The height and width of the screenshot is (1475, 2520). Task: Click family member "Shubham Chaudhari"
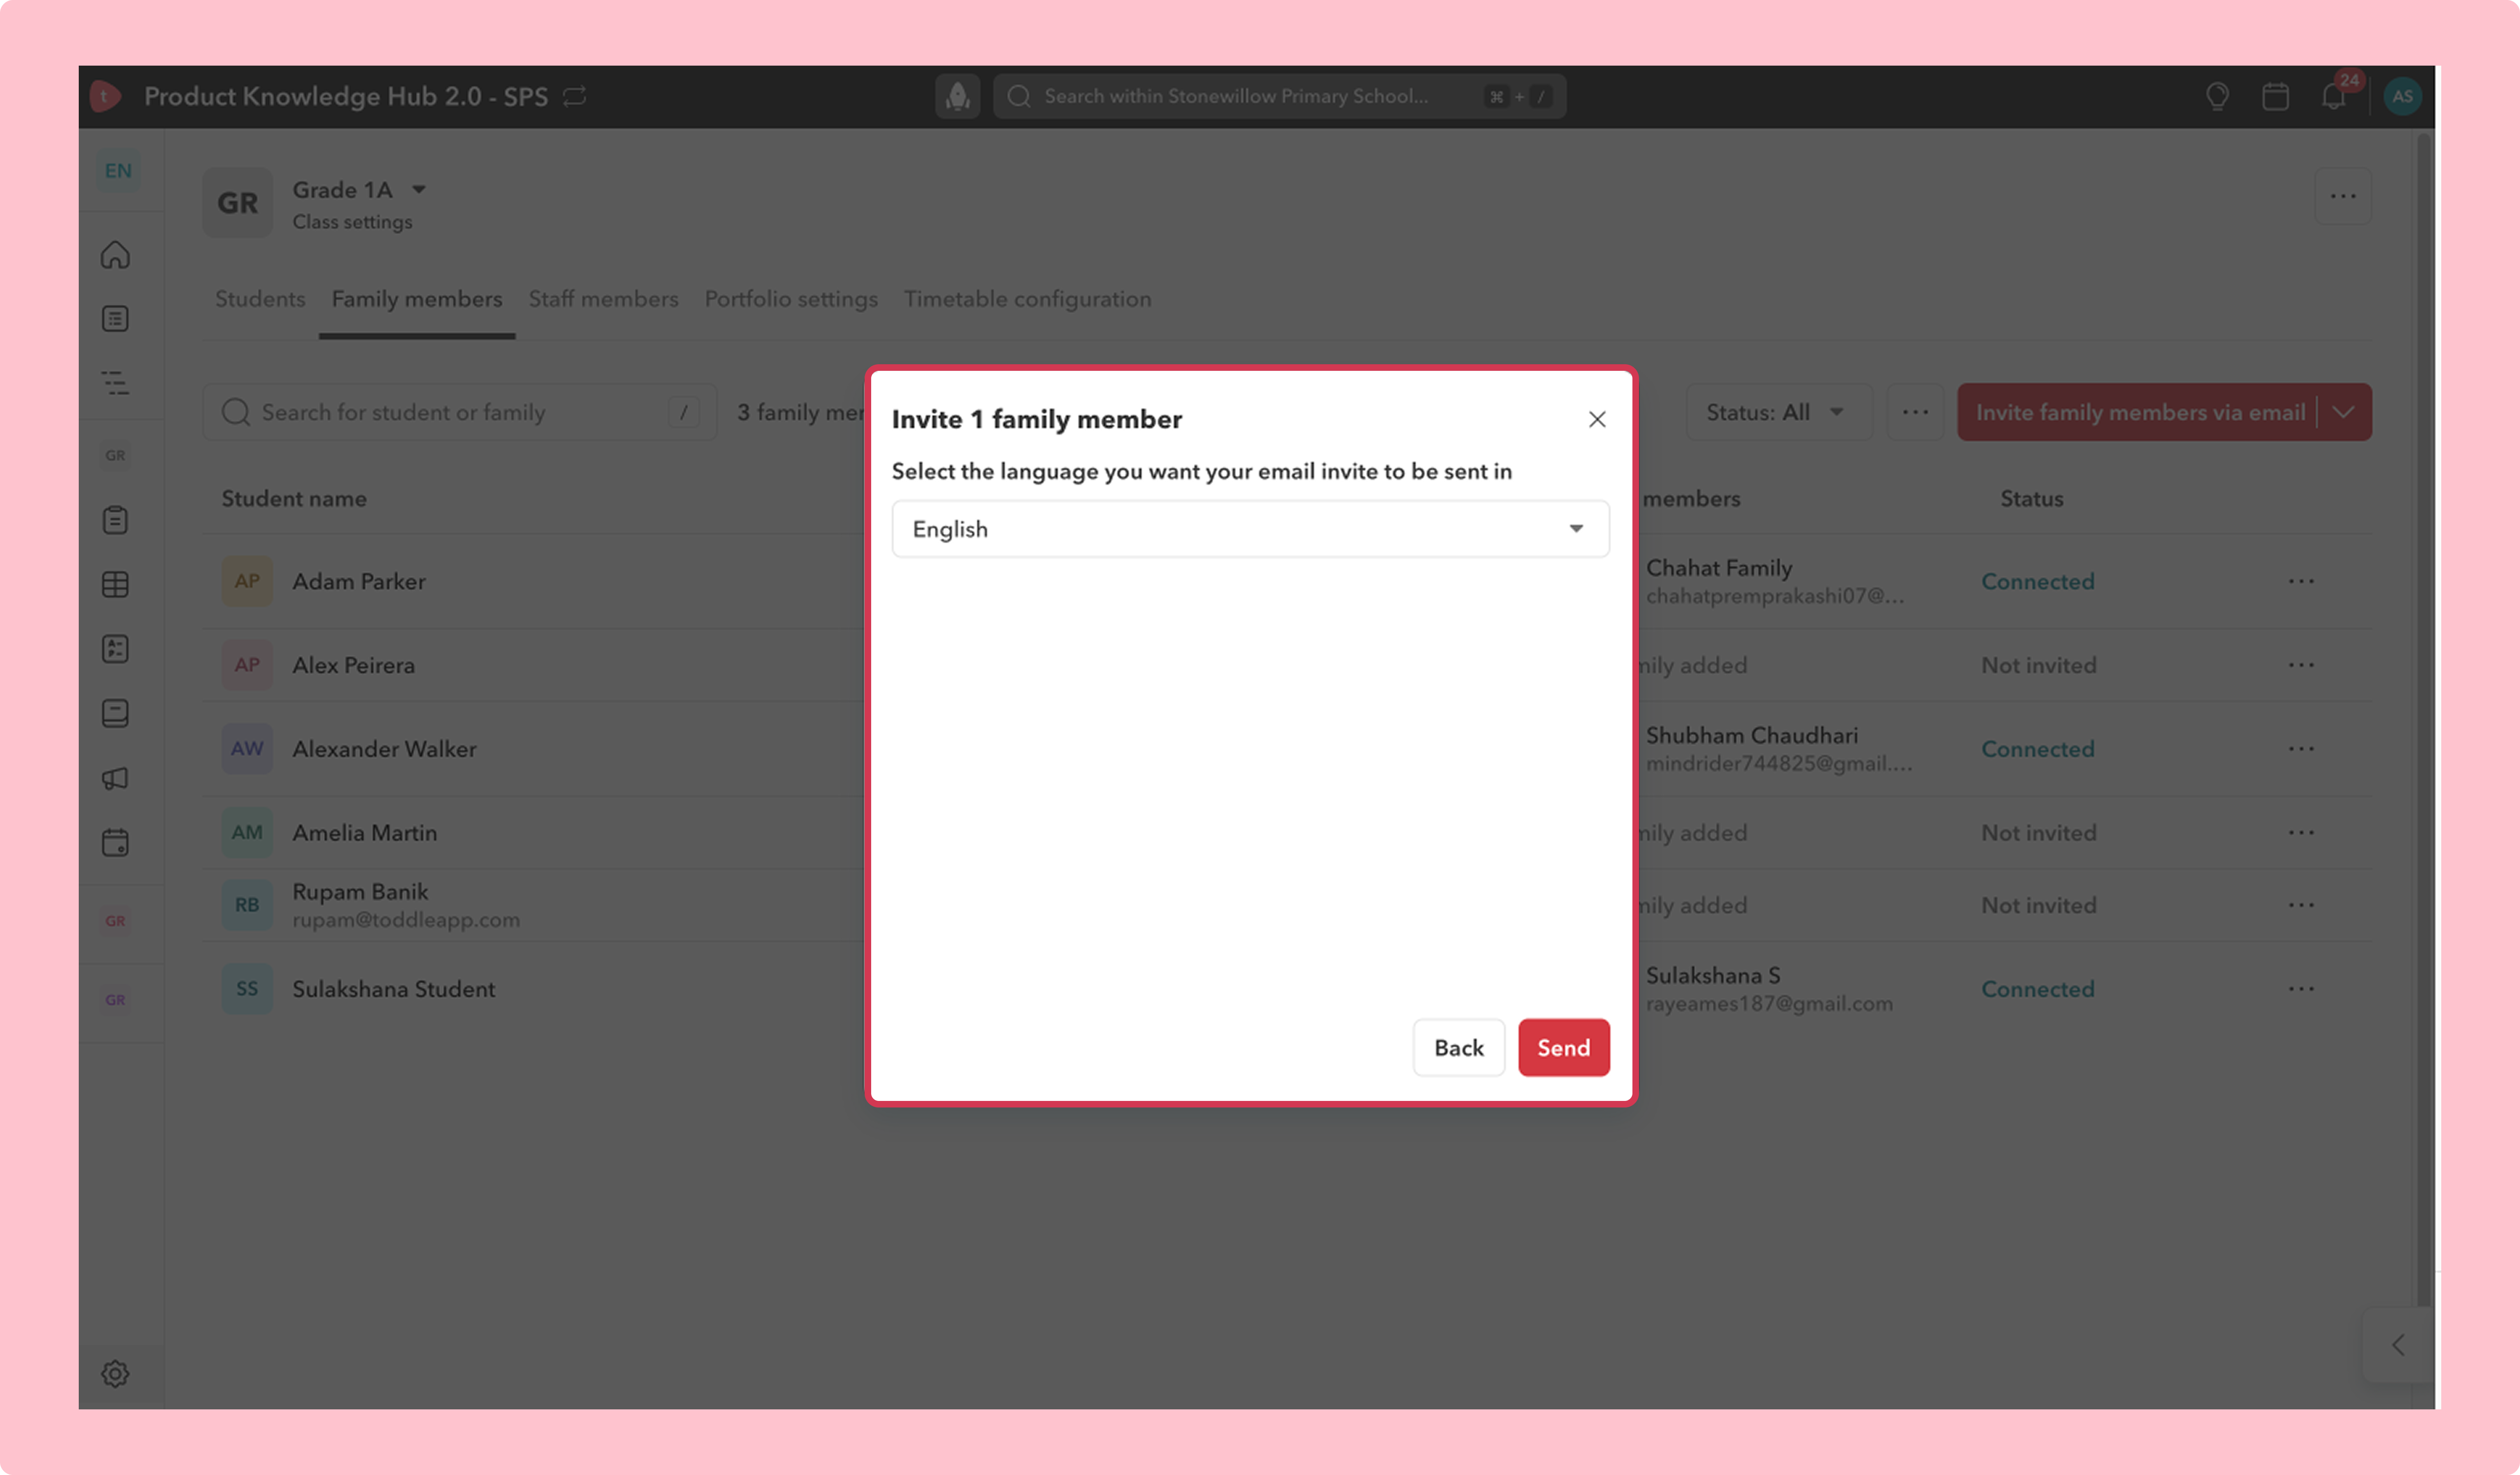(1752, 735)
